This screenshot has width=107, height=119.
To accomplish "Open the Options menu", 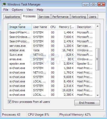I will [x=17, y=10].
